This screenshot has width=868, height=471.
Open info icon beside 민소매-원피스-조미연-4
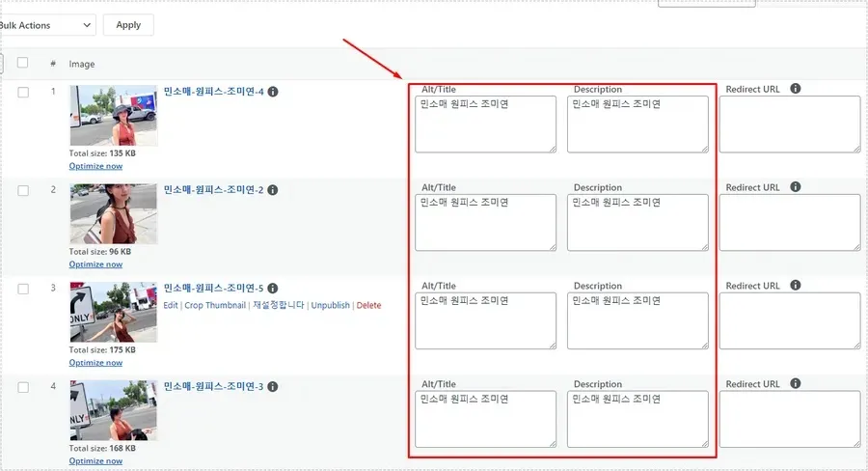(273, 92)
